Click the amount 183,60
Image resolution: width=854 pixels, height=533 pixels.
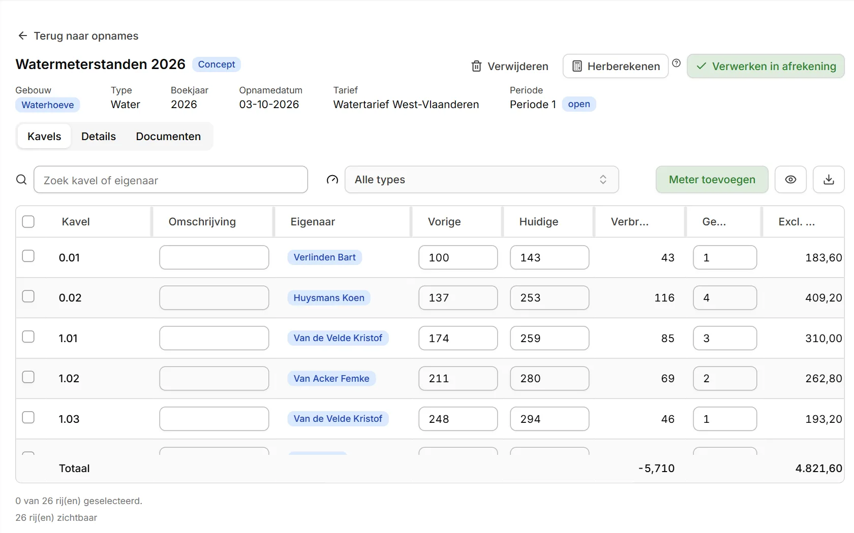pos(823,257)
